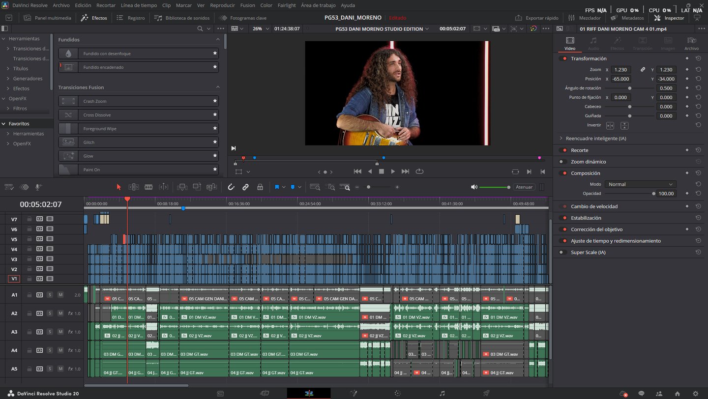This screenshot has width=708, height=399.
Task: Select the arrow selection mode tool
Action: coord(118,187)
